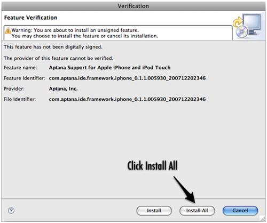Click 'You may choose to install the feature' line
Screen dimensions: 267x223
pyautogui.click(x=85, y=36)
